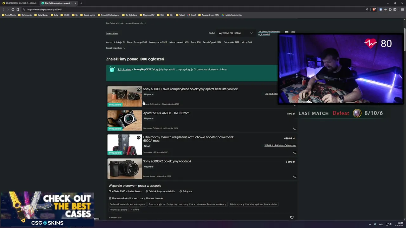Show hidden system tray icons
The width and height of the screenshot is (406, 228).
[x=370, y=224]
